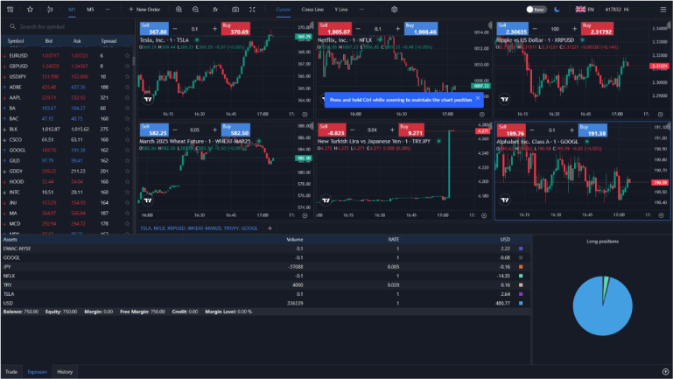This screenshot has width=673, height=379.
Task: Switch to the Exposure tab
Action: pos(38,372)
